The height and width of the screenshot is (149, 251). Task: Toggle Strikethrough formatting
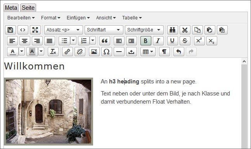click(185, 41)
